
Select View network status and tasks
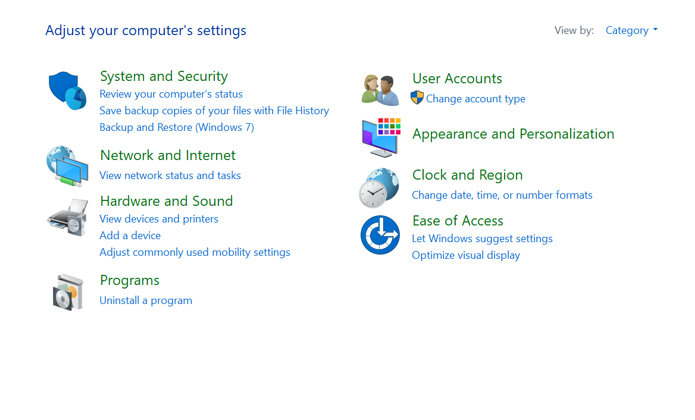coord(170,175)
